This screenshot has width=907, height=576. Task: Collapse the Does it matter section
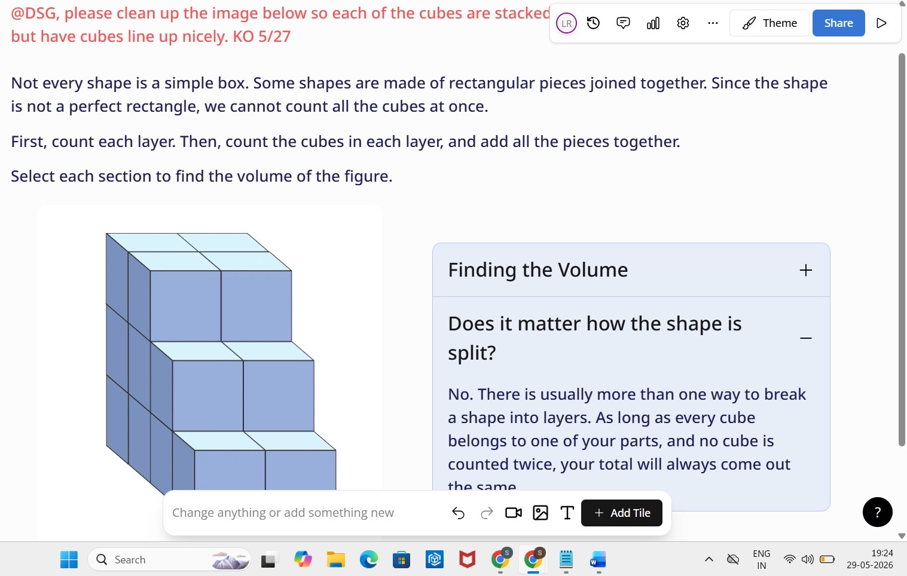(x=805, y=338)
